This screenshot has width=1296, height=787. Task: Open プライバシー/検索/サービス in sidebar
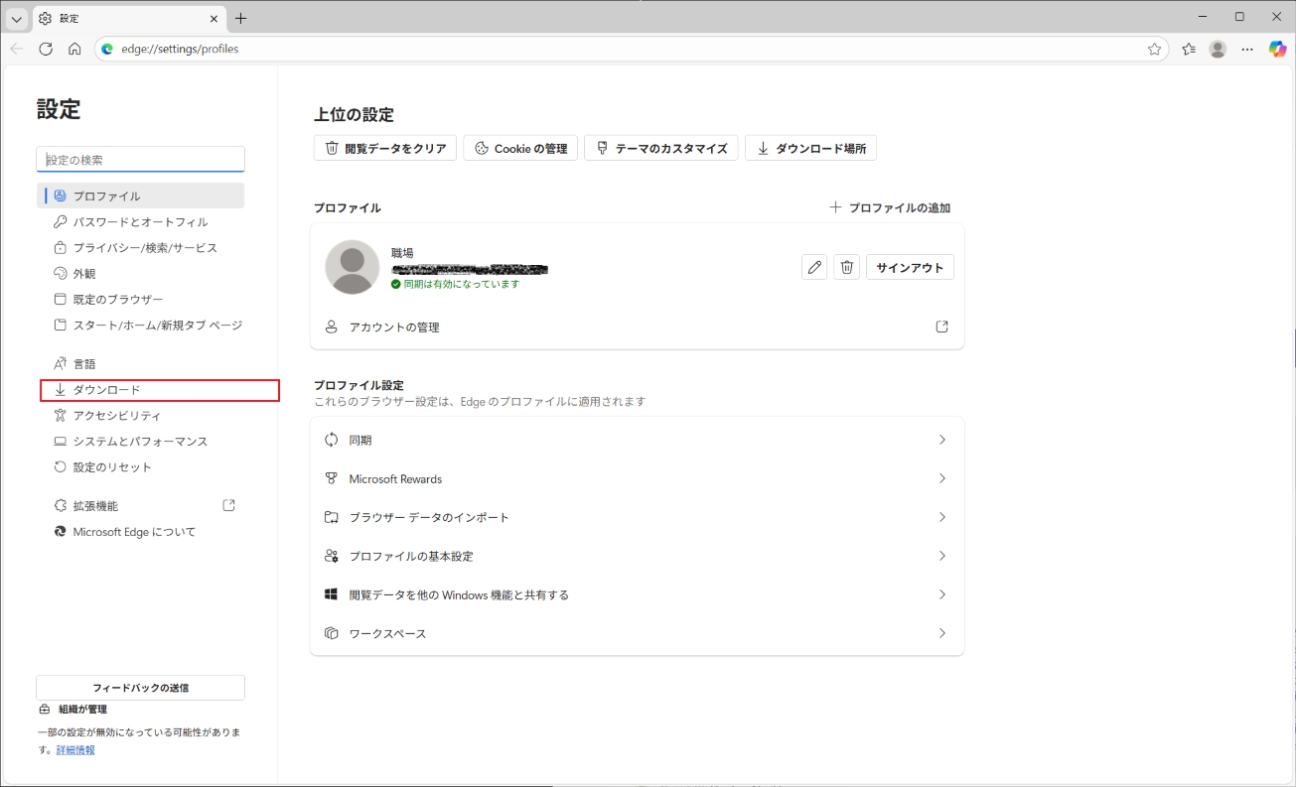point(145,248)
